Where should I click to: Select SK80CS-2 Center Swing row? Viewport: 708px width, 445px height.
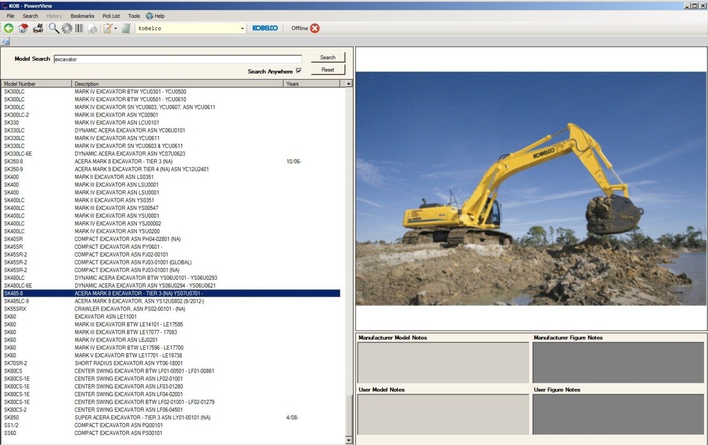pyautogui.click(x=171, y=410)
